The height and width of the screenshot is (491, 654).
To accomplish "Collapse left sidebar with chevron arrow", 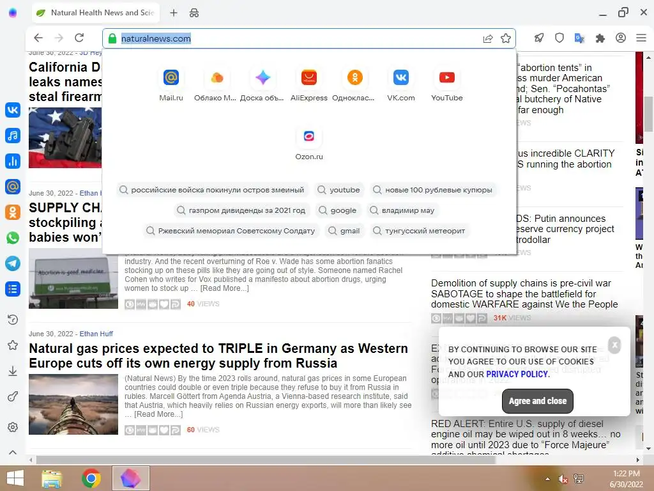I will tap(13, 452).
